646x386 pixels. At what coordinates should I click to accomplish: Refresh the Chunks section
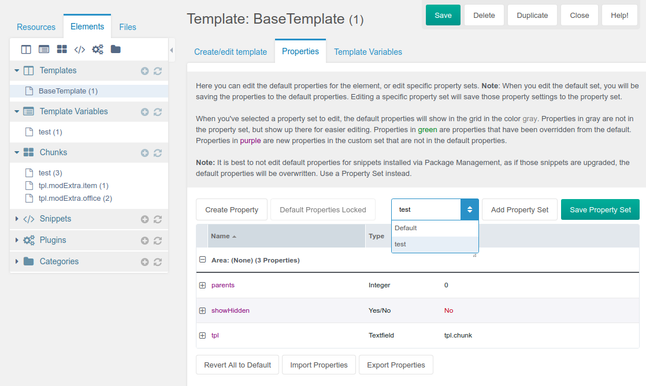tap(158, 153)
